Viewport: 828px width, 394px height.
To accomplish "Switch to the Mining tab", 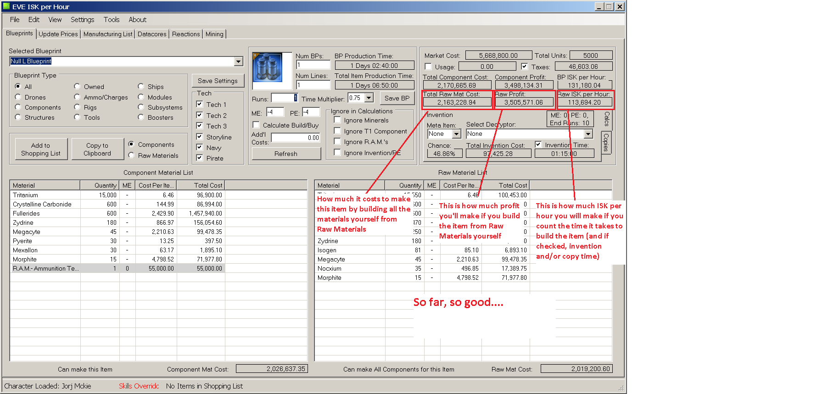I will pos(214,34).
